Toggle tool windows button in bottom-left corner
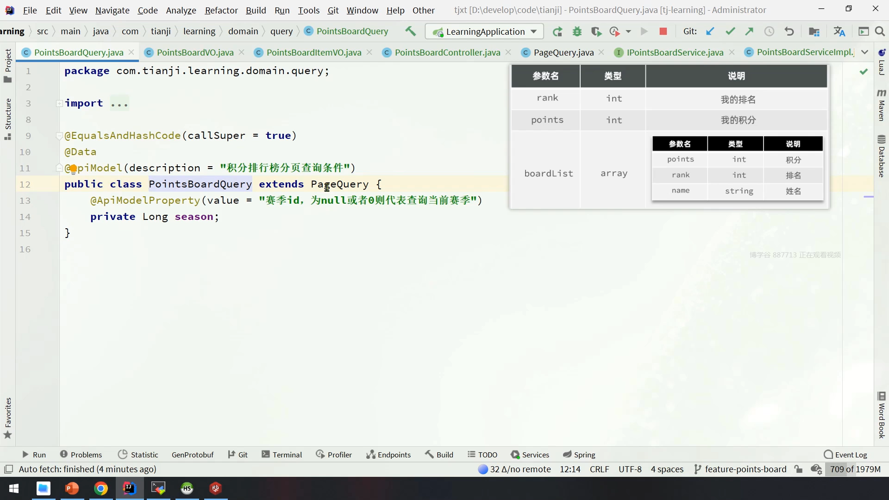The width and height of the screenshot is (889, 500). 8,469
